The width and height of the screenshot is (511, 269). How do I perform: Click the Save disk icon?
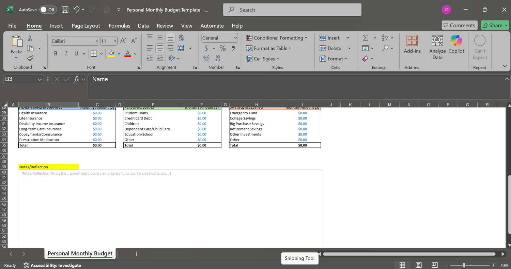[65, 10]
